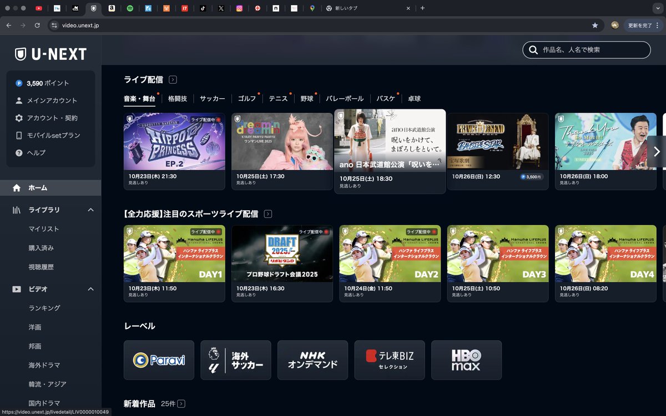Click the search magnifier icon
Screen dimensions: 666x416
point(533,50)
